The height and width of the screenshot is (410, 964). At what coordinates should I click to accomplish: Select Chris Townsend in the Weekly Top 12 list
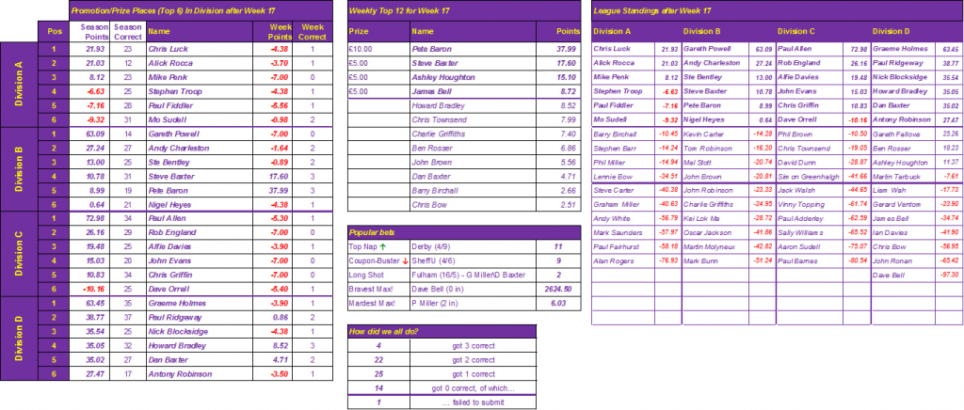click(440, 119)
